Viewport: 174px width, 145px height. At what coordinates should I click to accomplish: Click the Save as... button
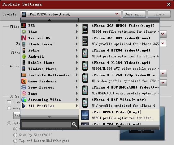[134, 14]
